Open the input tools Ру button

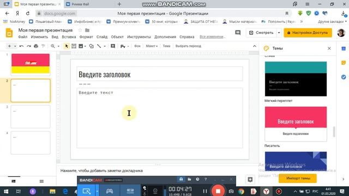click(123, 46)
